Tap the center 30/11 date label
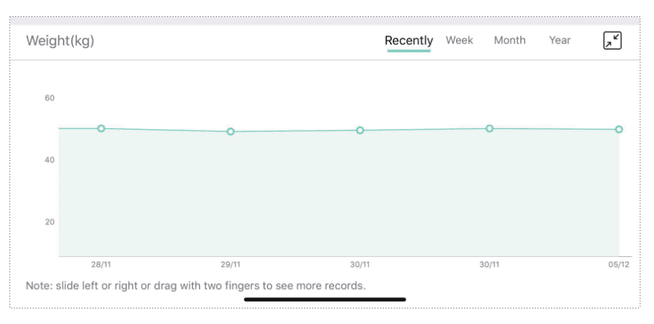 coord(360,264)
